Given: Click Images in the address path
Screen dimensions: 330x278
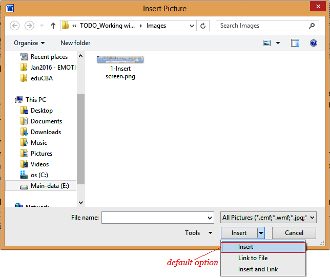Looking at the screenshot, I should coord(156,26).
